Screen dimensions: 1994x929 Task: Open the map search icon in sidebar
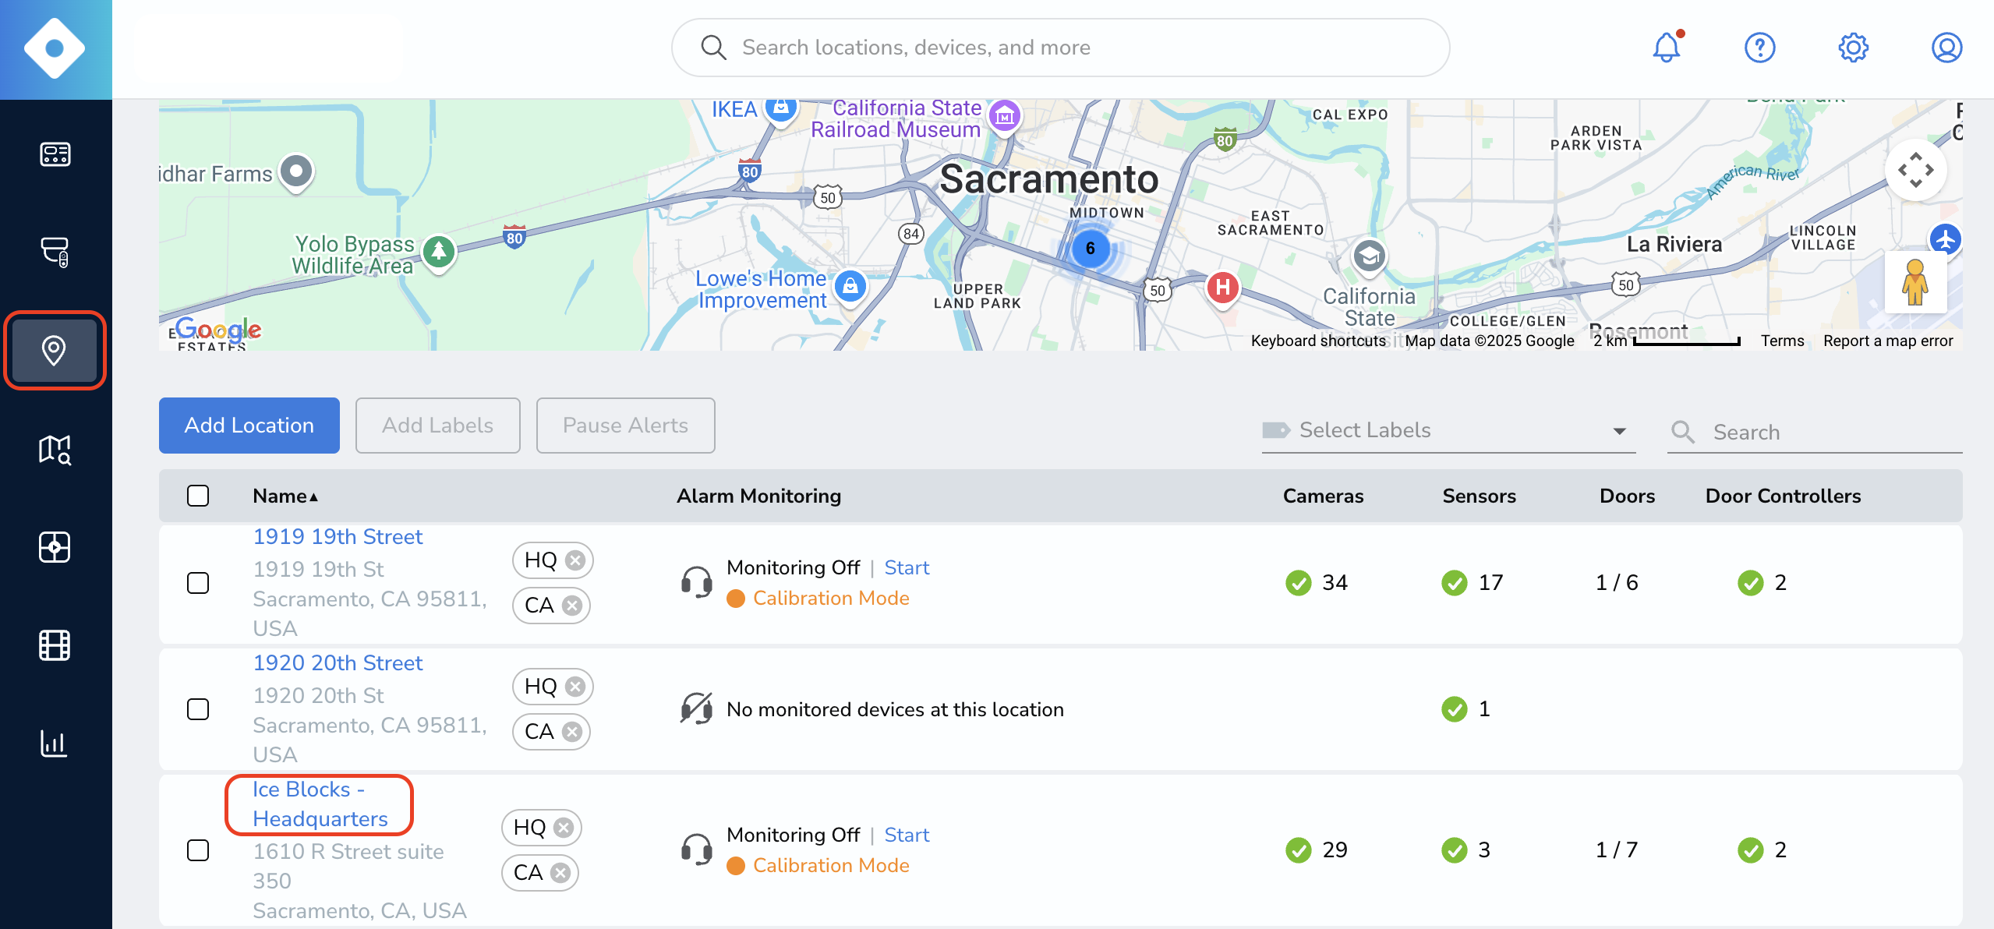click(55, 450)
